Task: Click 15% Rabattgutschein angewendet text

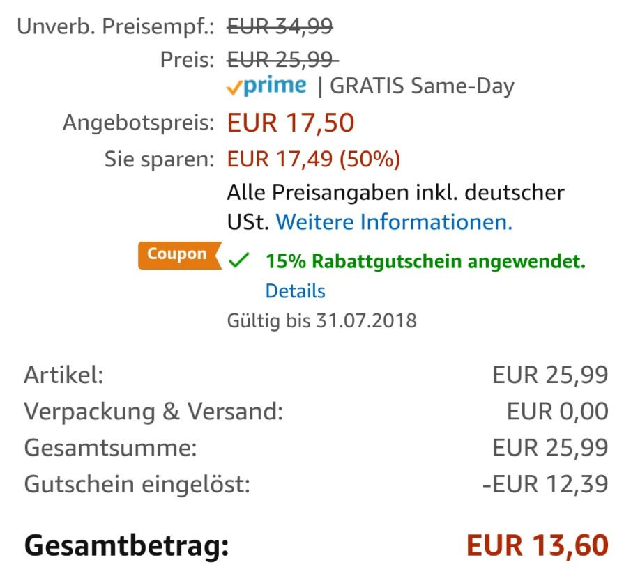Action: pyautogui.click(x=425, y=262)
